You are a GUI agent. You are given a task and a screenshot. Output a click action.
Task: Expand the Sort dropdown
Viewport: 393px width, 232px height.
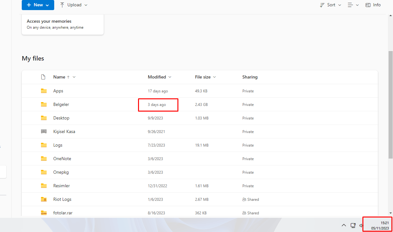331,5
